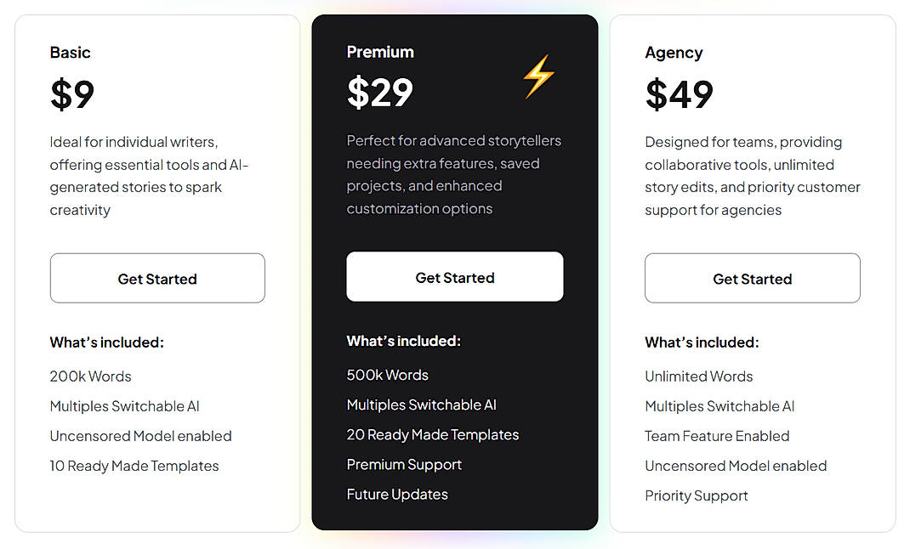The width and height of the screenshot is (910, 549).
Task: Click the $49 price text
Action: (x=679, y=93)
